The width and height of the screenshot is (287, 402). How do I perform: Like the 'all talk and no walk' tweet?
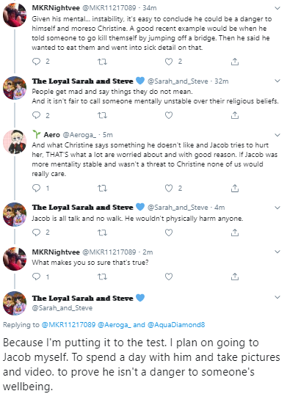coord(169,233)
